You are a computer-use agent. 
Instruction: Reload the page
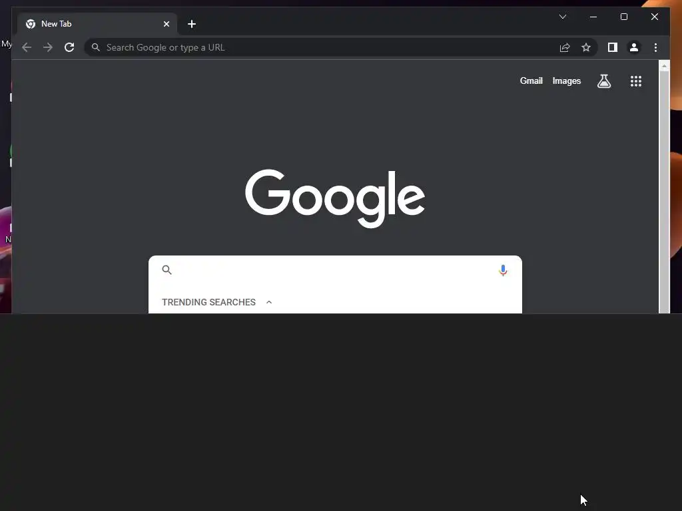pyautogui.click(x=69, y=47)
